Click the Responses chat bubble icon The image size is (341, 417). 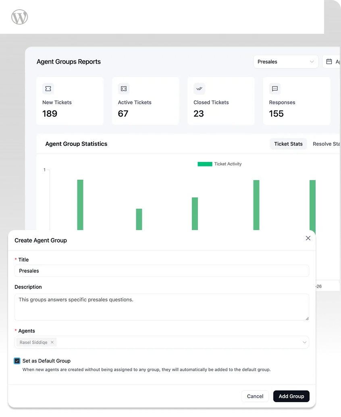click(x=275, y=89)
